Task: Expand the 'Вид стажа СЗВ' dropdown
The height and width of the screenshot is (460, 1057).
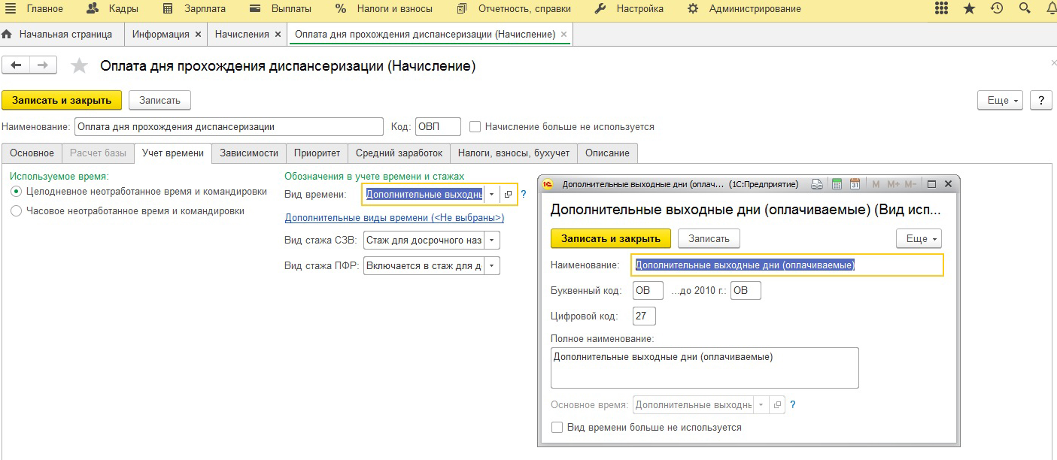Action: coord(492,240)
